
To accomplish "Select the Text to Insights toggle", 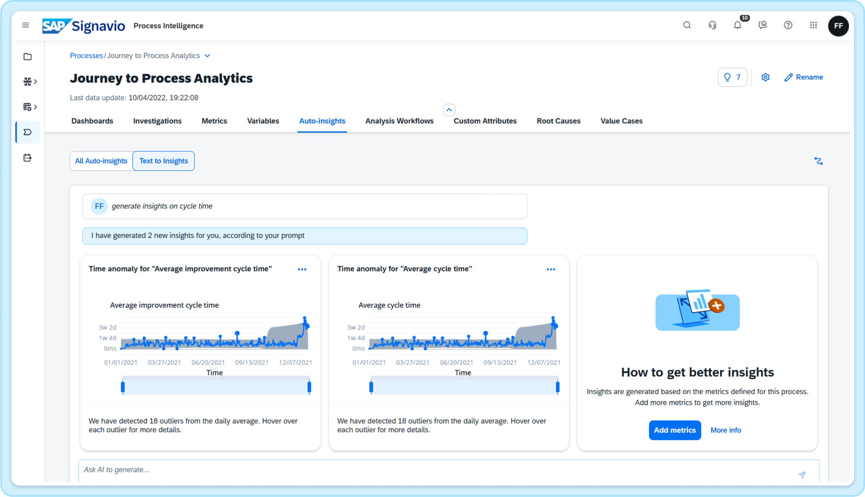I will click(x=164, y=161).
